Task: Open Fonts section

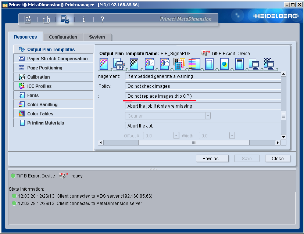Action: 53,95
